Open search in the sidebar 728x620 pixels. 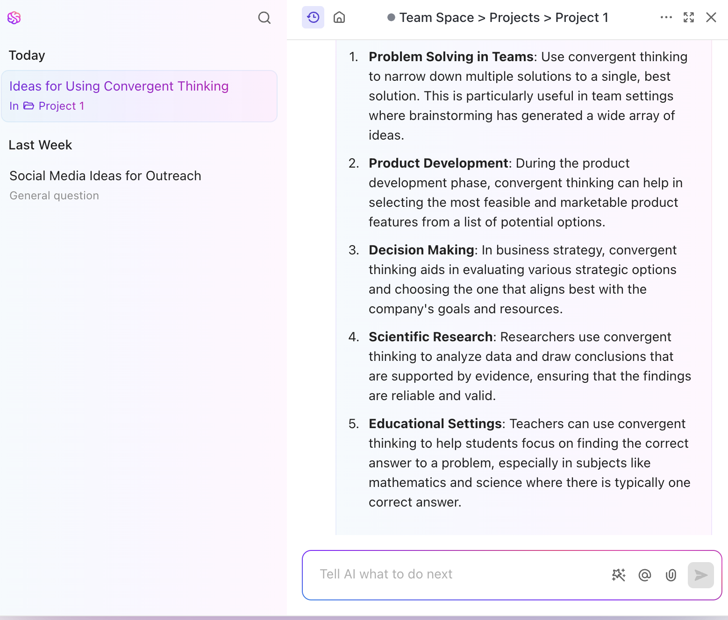(x=264, y=18)
